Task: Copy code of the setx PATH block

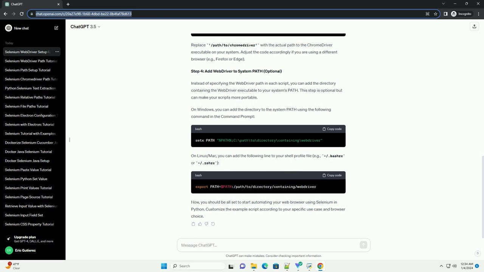Action: tap(332, 129)
